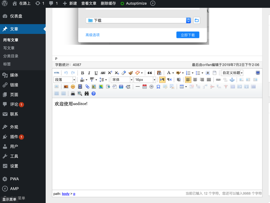
Task: Open 评论 in the sidebar
Action: pos(23,104)
